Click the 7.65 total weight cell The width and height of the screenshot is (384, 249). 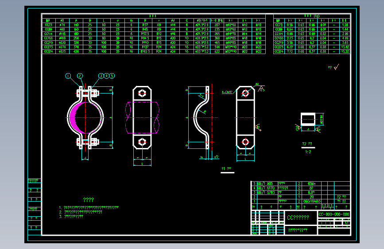pyautogui.click(x=345, y=43)
